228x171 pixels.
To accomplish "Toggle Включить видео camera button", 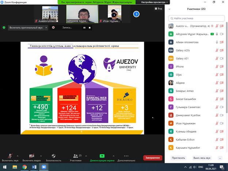I will click(x=31, y=156).
